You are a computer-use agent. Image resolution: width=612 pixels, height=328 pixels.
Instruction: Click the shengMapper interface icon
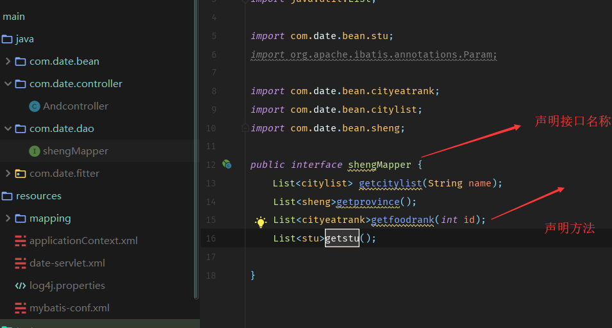[x=35, y=151]
